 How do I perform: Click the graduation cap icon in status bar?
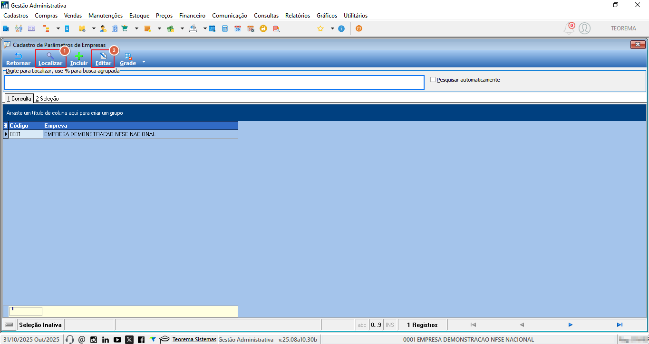click(x=165, y=339)
